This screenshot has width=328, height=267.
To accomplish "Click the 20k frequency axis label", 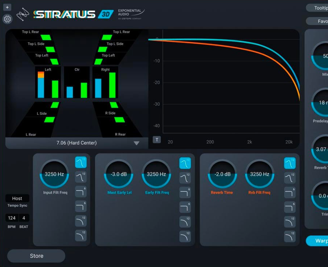I will click(289, 142).
